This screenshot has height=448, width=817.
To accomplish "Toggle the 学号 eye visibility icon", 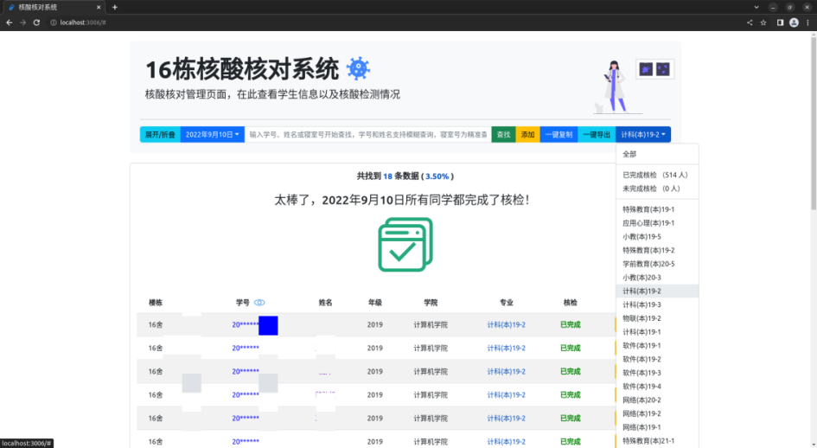I will coord(259,303).
